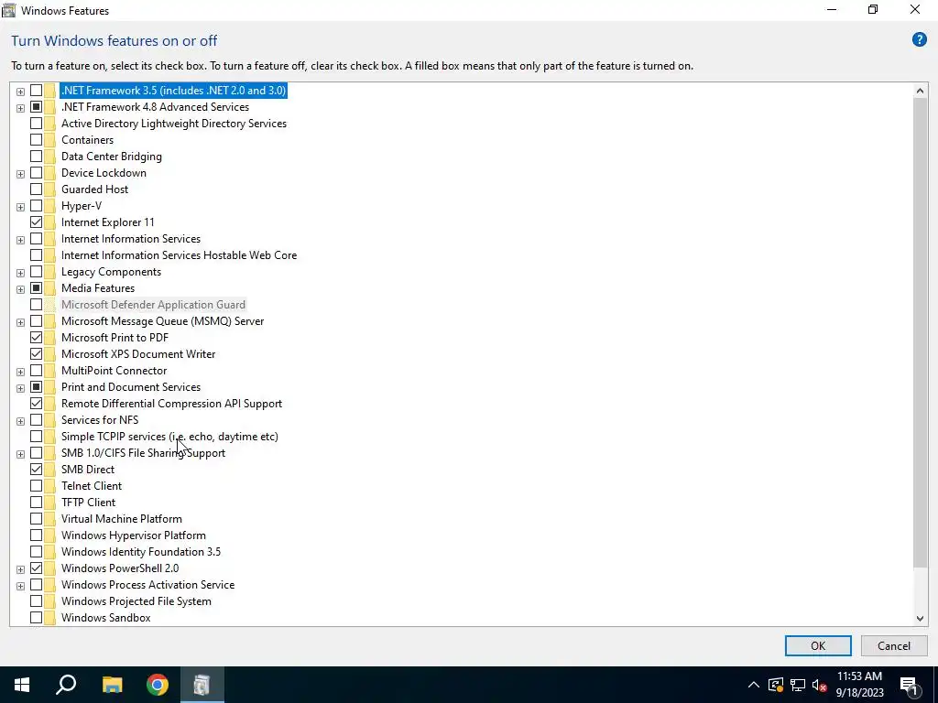This screenshot has width=938, height=703.
Task: Select Simple TCPIP services row
Action: tap(169, 437)
